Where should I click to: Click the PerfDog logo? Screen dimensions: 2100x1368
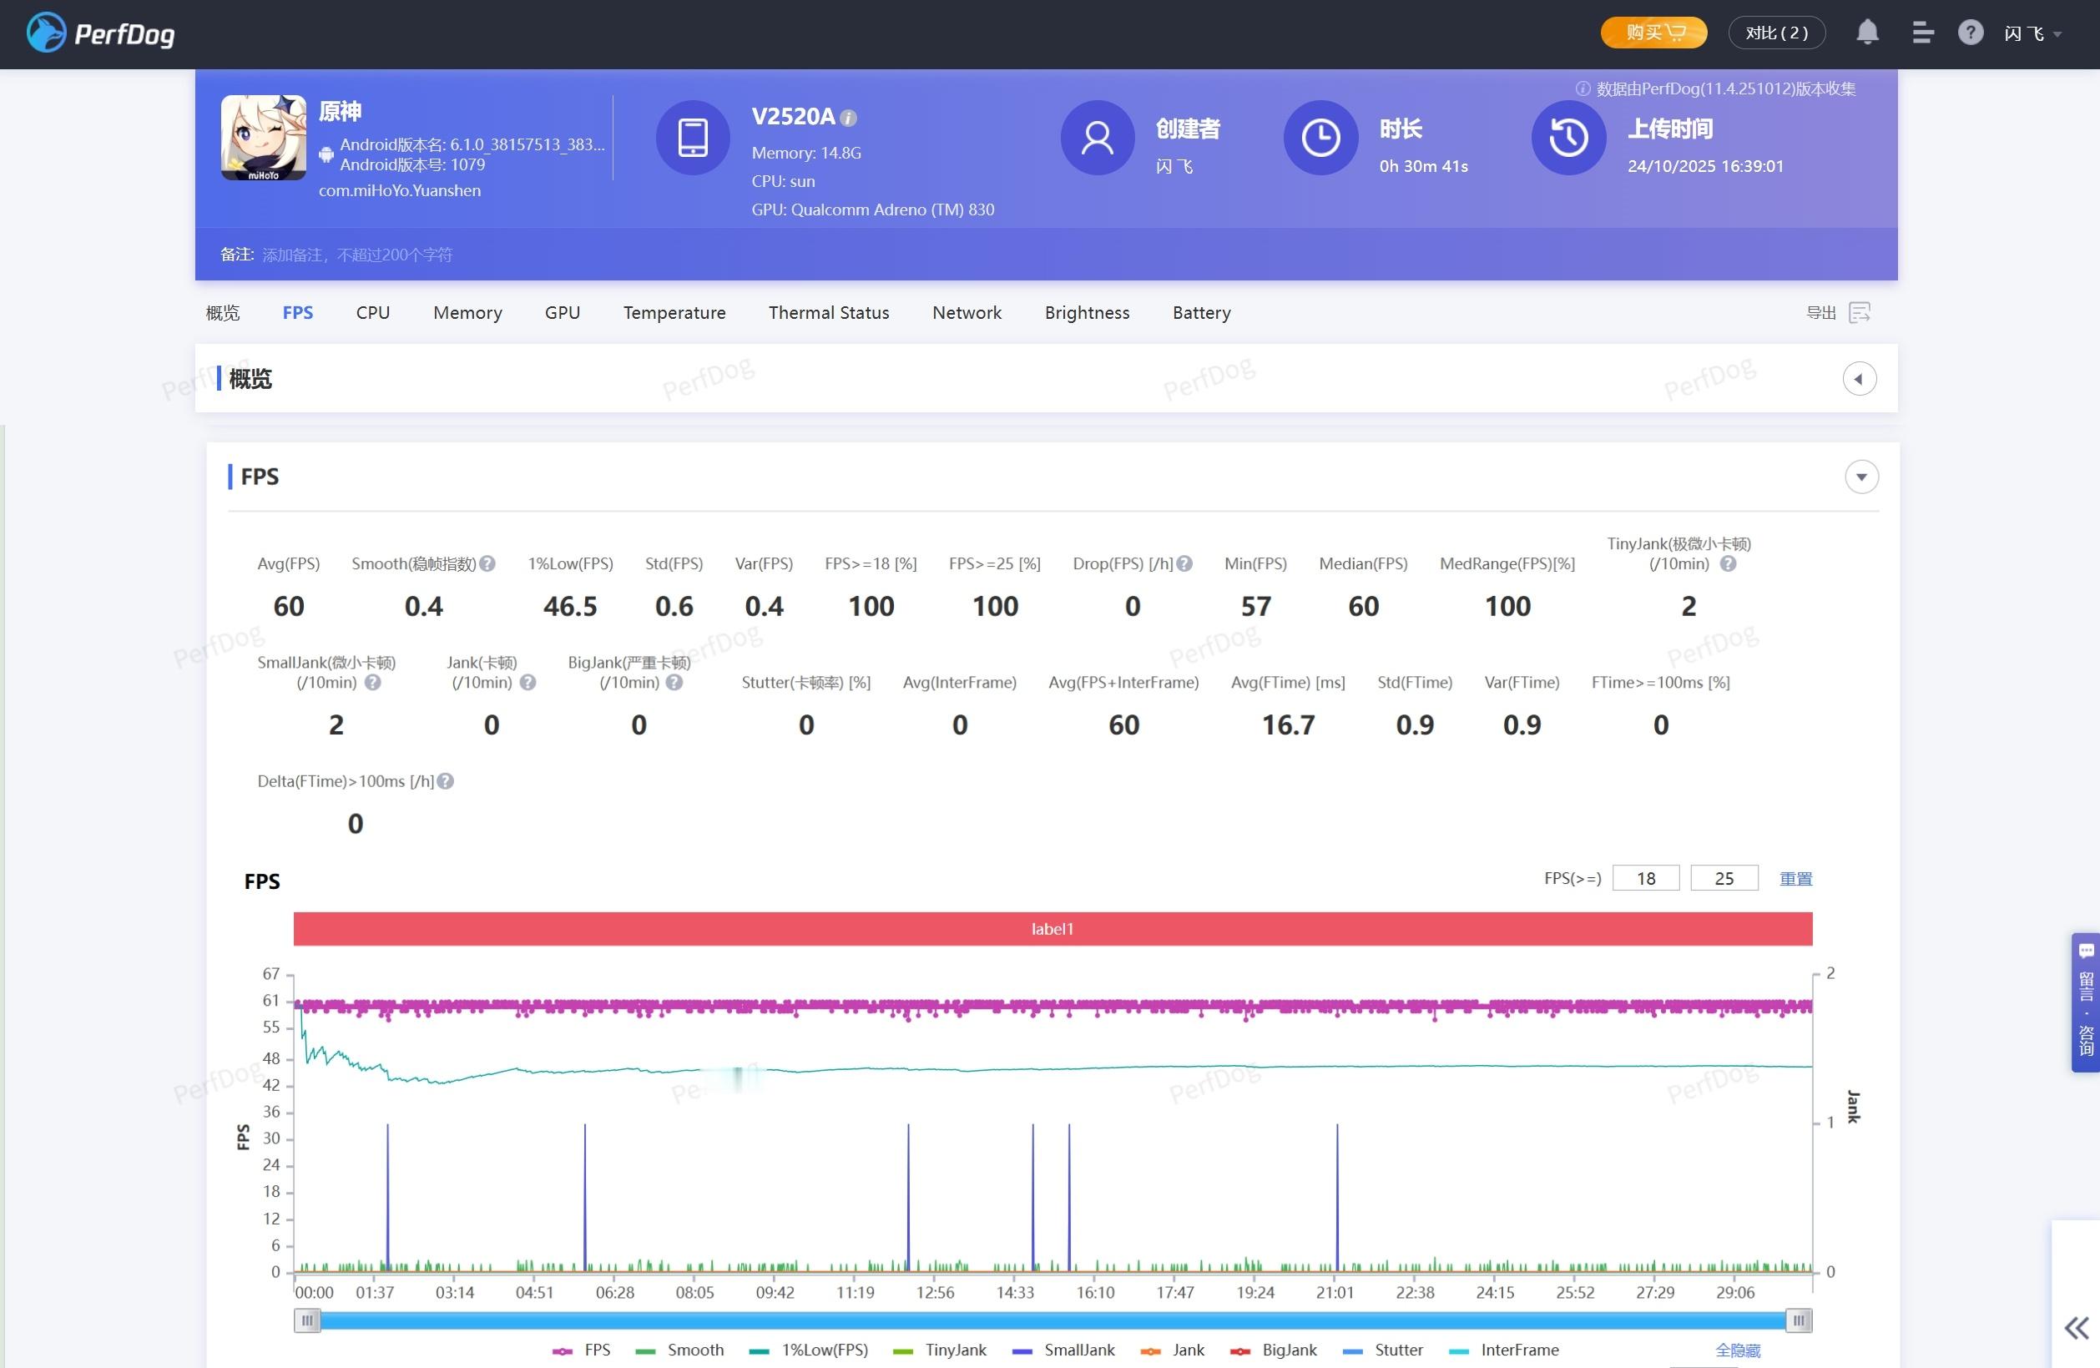(x=101, y=33)
